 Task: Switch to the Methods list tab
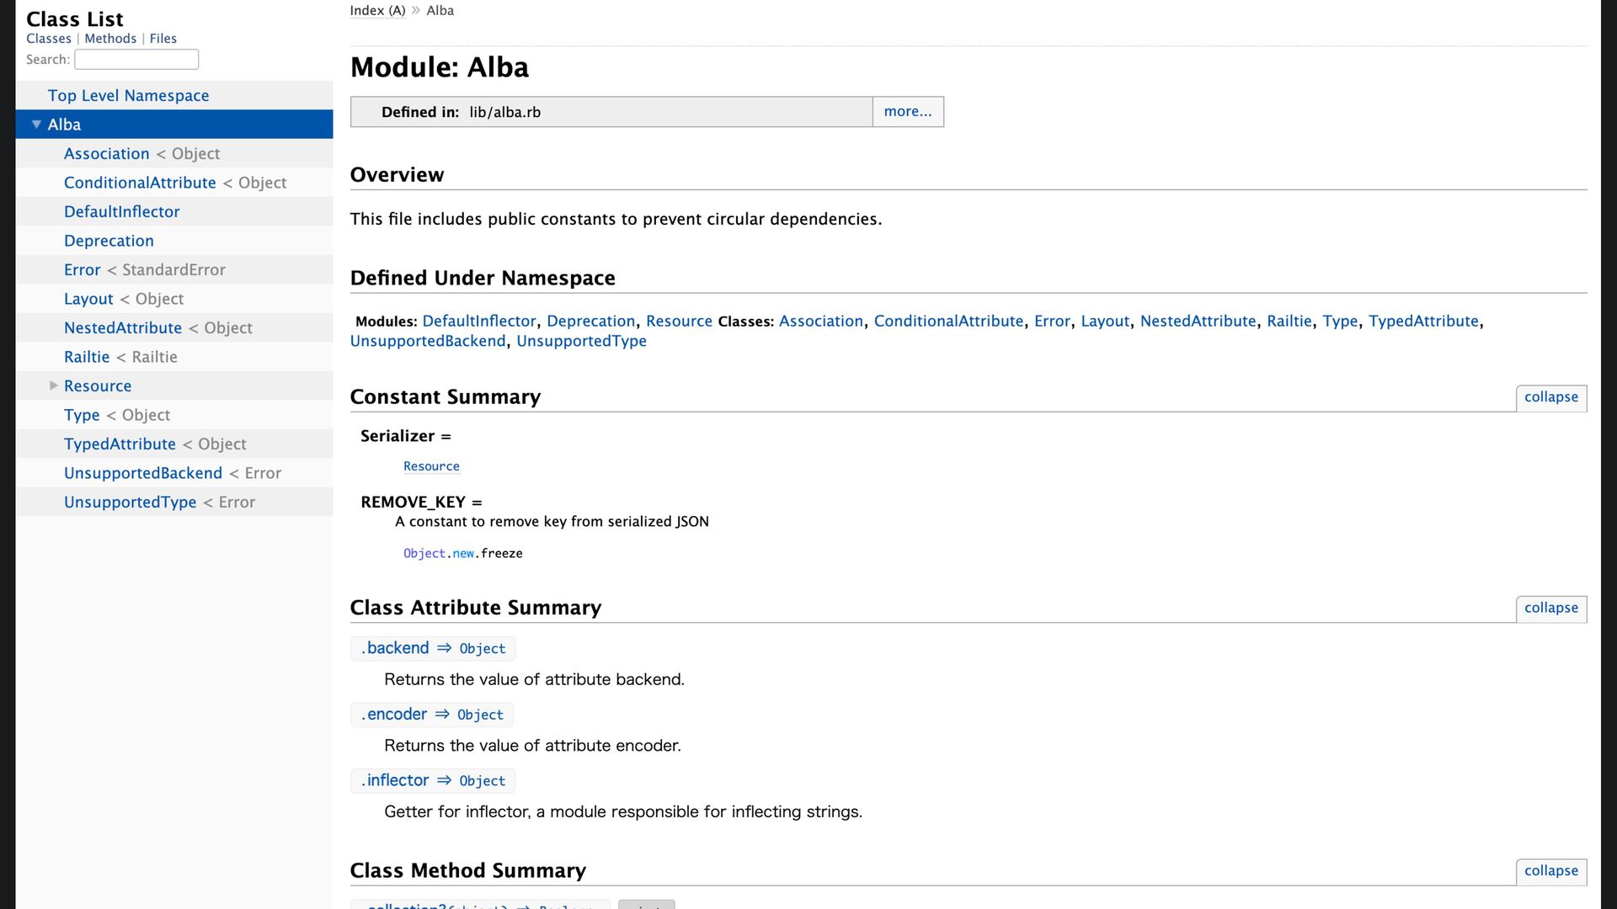[x=110, y=39]
